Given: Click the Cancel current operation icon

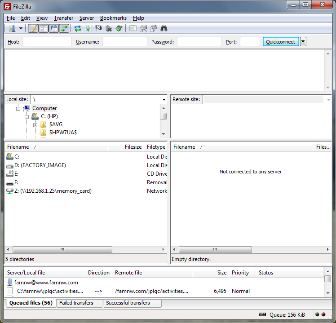Looking at the screenshot, I should tap(98, 28).
